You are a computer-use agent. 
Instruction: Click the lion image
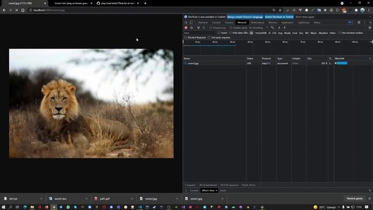(x=92, y=103)
